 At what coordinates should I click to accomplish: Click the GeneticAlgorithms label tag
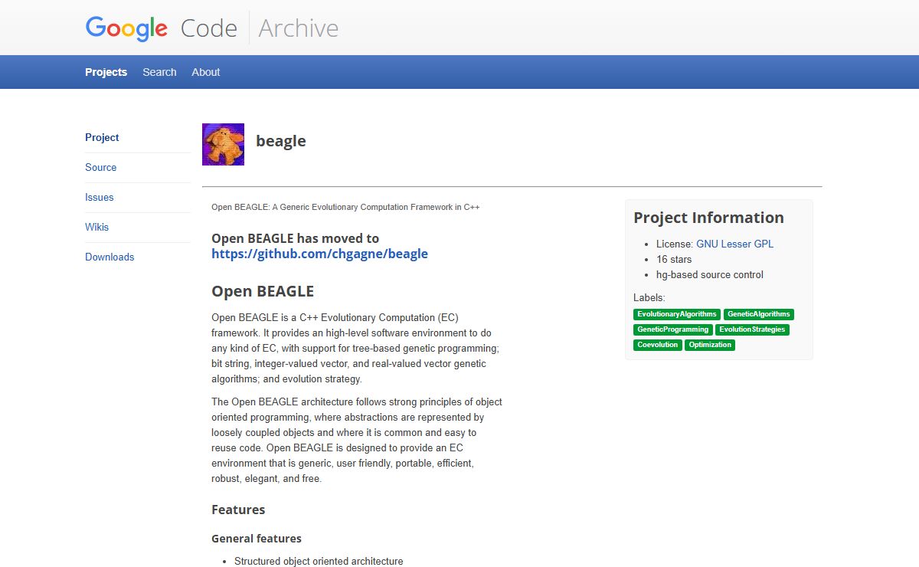758,314
